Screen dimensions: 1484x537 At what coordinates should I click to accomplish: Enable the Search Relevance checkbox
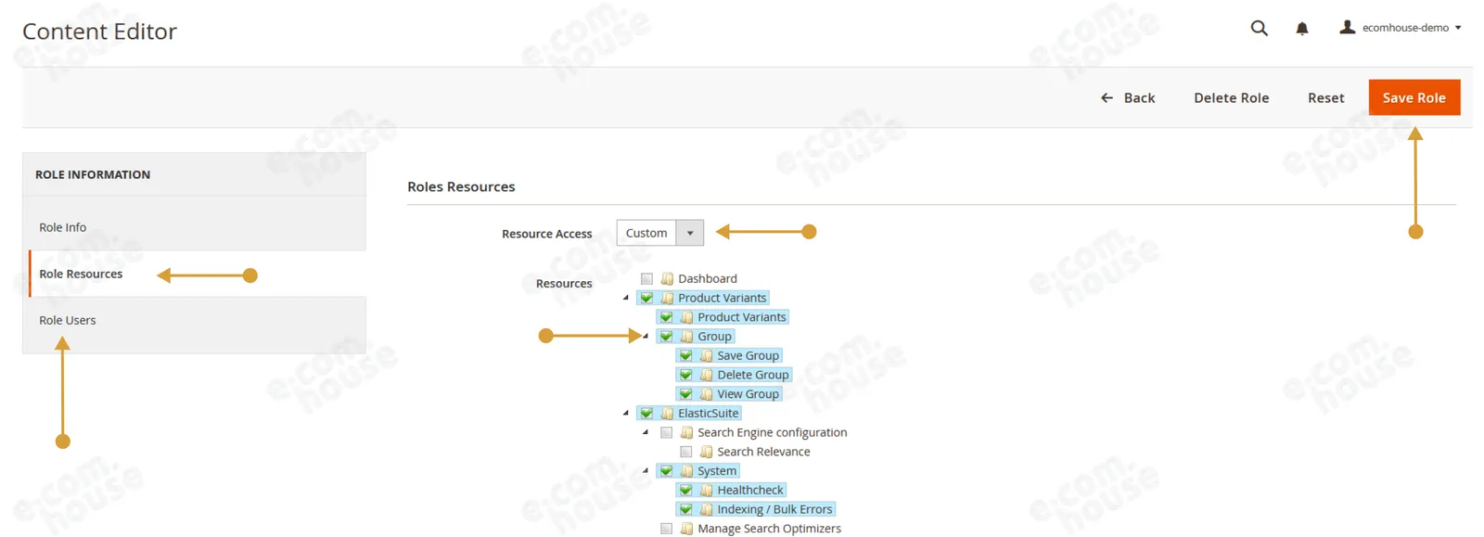click(x=685, y=452)
